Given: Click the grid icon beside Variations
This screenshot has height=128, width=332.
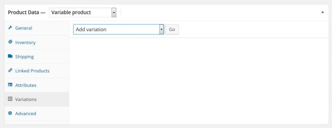Looking at the screenshot, I should coord(10,99).
